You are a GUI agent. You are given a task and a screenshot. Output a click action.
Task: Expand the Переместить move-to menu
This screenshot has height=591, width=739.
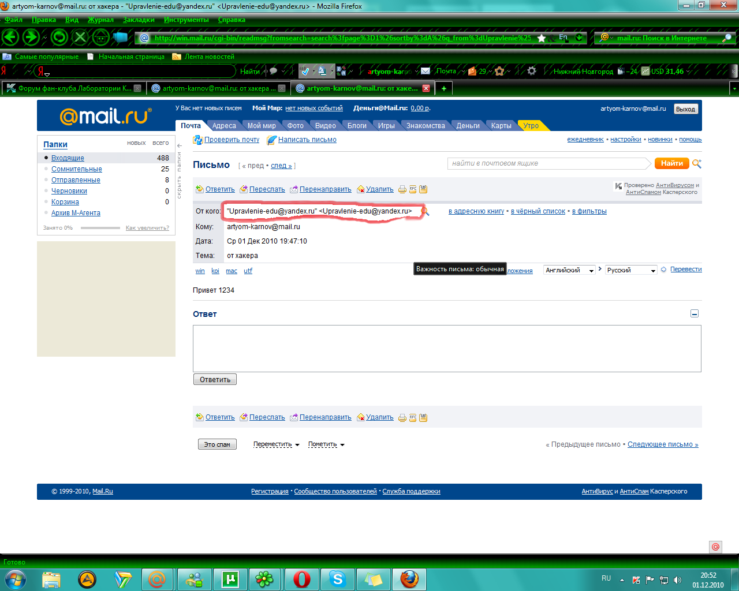[x=277, y=444]
